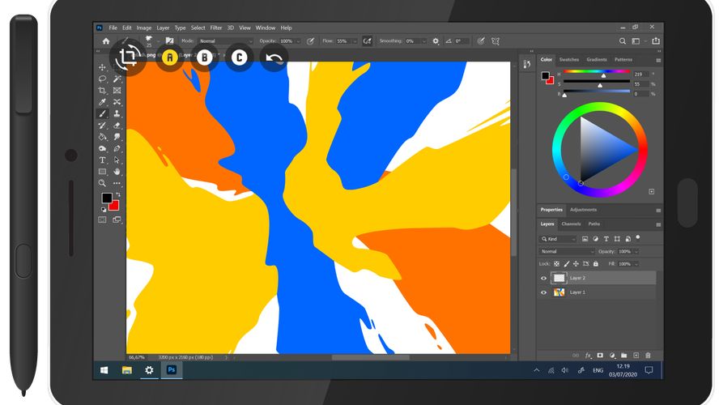Click the search icon in options bar

pyautogui.click(x=623, y=40)
